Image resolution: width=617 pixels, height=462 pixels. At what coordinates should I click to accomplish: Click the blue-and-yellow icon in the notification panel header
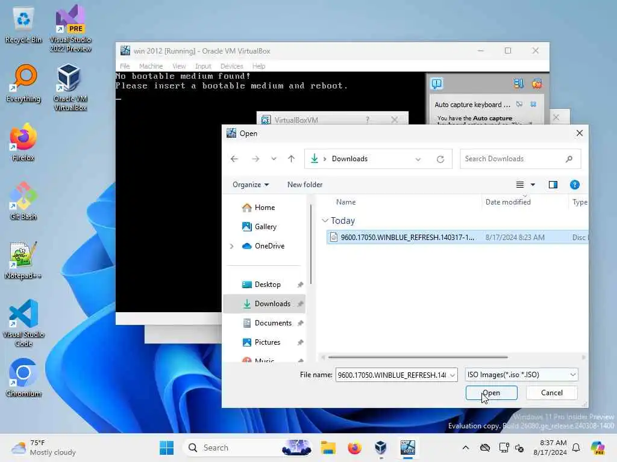[519, 83]
